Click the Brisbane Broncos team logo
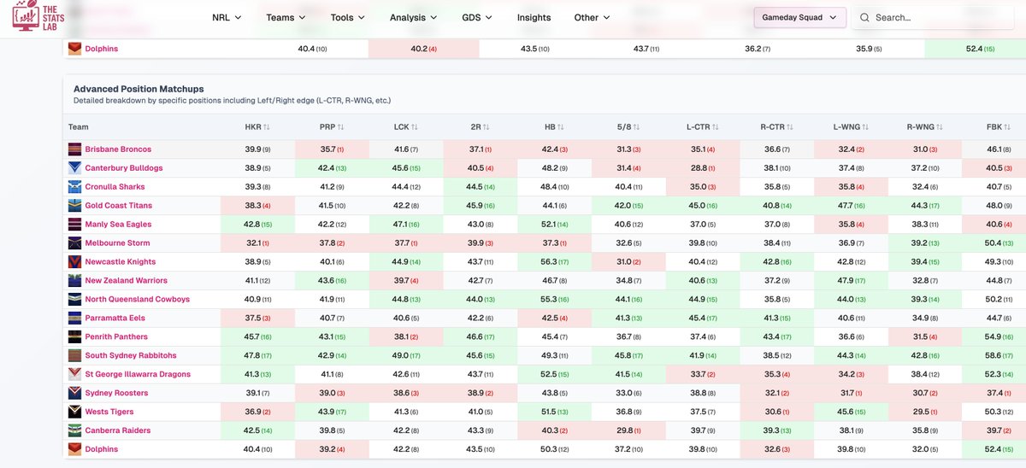 [x=75, y=149]
